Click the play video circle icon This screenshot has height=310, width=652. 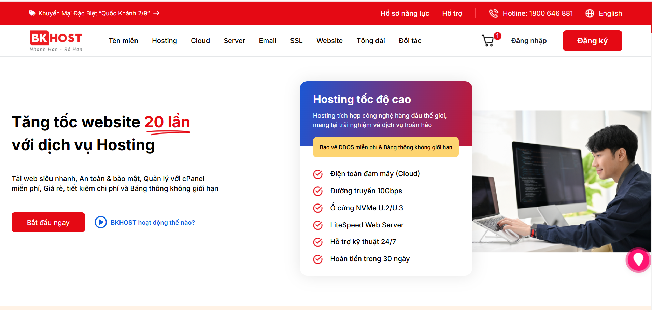(x=101, y=222)
